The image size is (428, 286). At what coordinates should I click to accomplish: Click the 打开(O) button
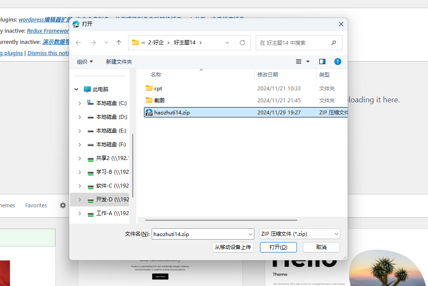(277, 247)
